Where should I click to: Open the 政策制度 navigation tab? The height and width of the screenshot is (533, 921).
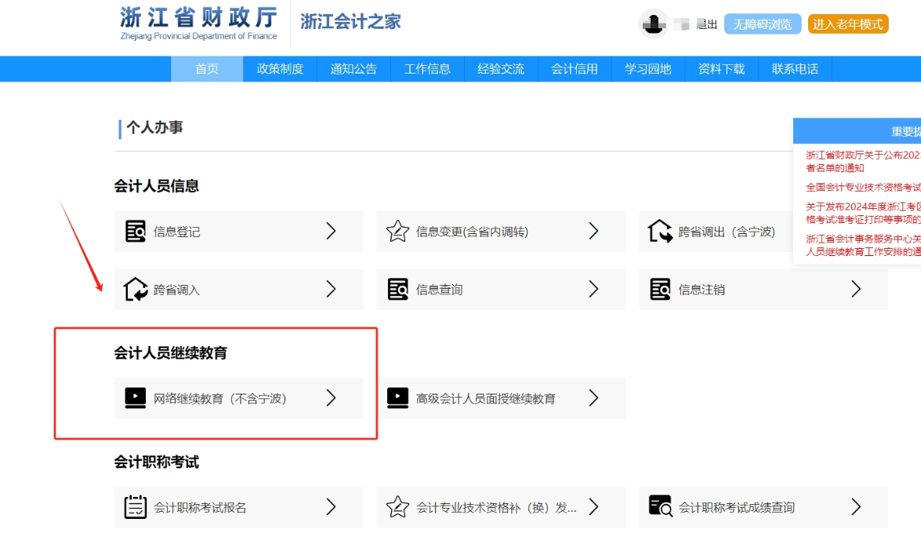(280, 69)
